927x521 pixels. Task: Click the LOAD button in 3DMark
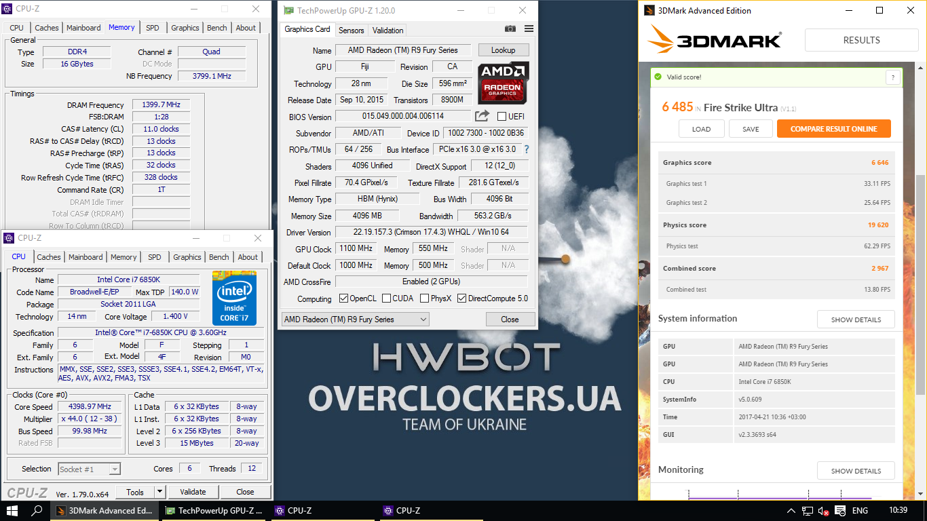(702, 129)
